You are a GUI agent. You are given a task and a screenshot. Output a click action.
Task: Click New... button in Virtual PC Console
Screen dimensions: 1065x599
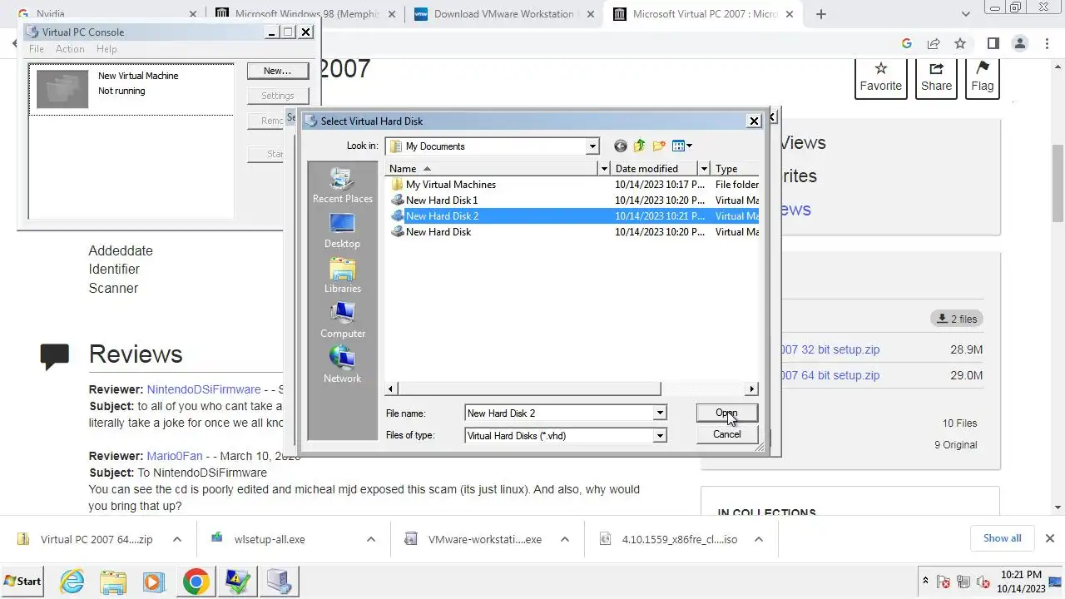(x=277, y=71)
